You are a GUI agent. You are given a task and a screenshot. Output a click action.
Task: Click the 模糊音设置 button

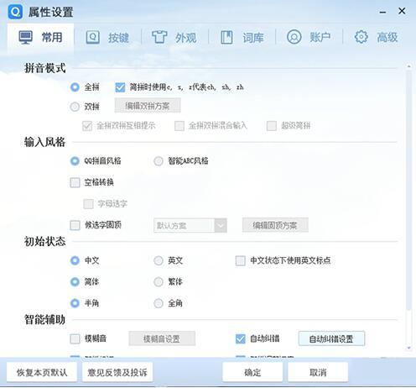tap(162, 338)
